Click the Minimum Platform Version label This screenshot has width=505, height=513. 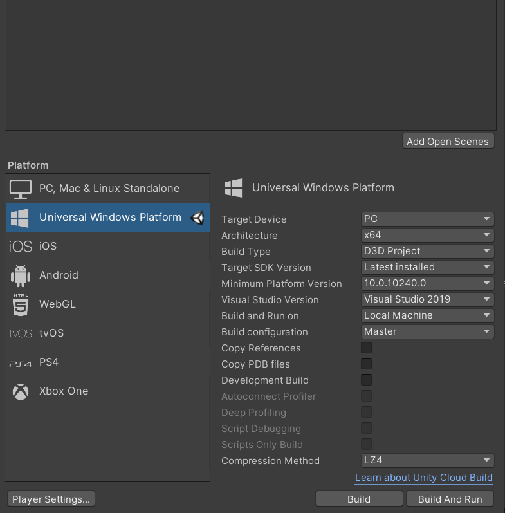282,284
